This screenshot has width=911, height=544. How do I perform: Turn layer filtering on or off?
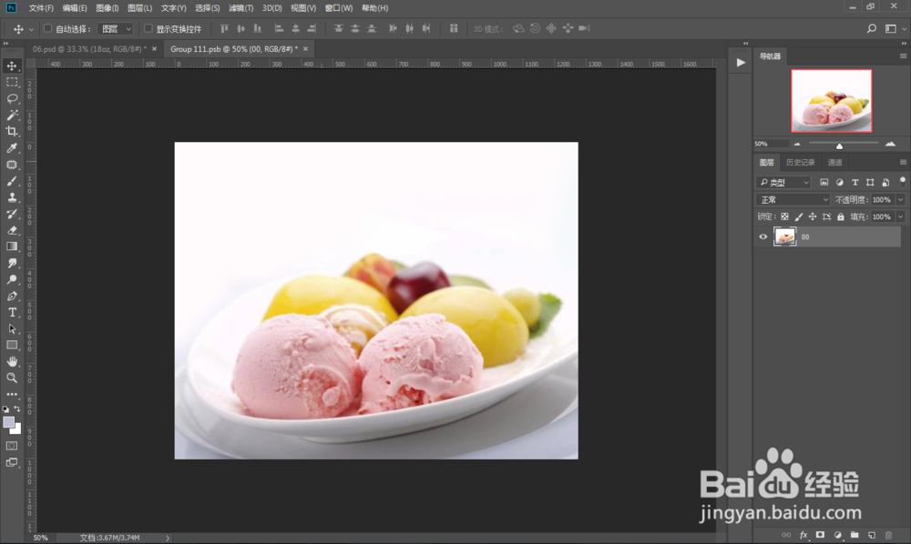tap(902, 182)
